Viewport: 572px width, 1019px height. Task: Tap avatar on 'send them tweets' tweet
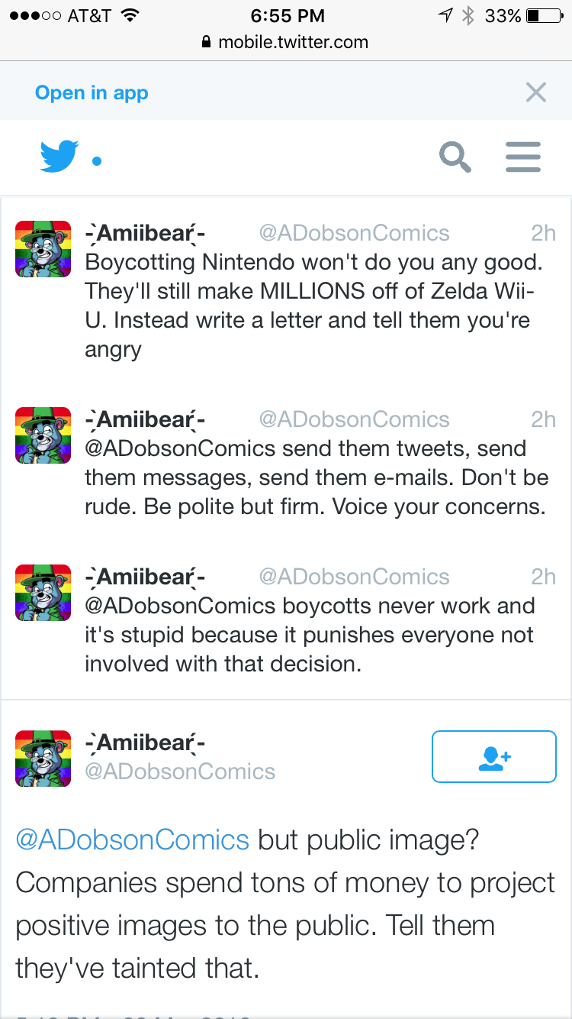[43, 435]
